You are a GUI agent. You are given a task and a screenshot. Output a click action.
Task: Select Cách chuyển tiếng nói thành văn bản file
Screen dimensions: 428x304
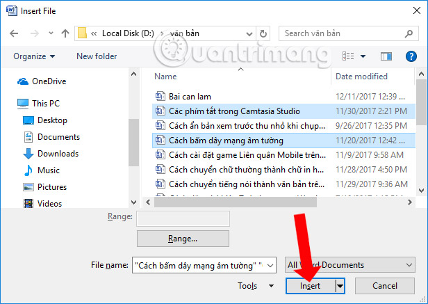tap(283, 184)
